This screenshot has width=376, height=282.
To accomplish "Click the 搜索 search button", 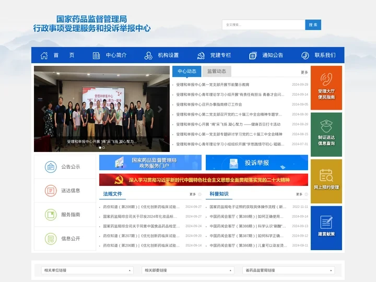I will click(313, 25).
